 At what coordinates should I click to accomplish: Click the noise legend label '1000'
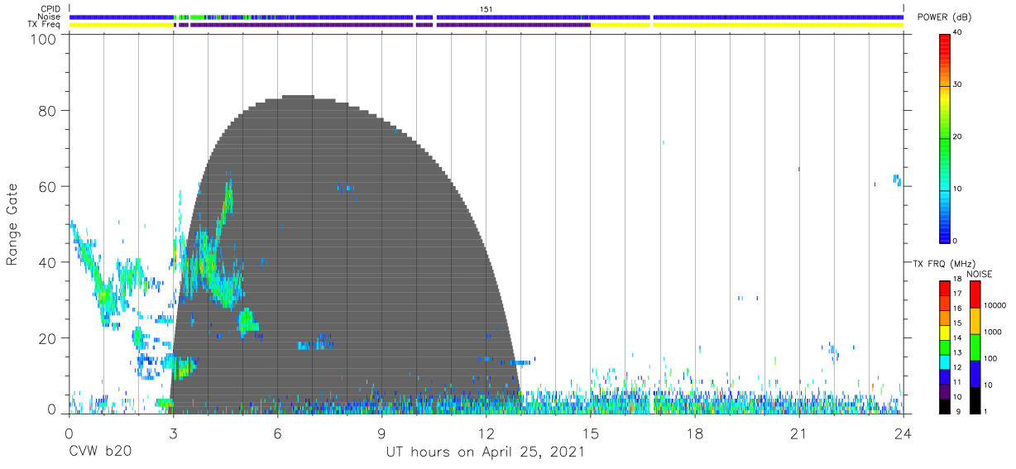click(993, 332)
